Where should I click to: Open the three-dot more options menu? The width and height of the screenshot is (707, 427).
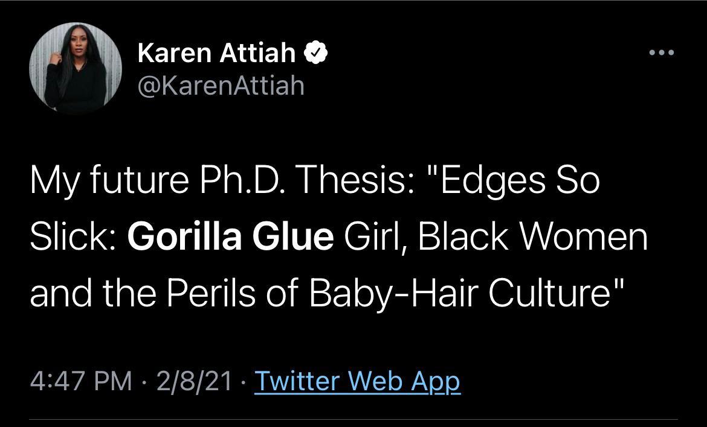click(661, 52)
